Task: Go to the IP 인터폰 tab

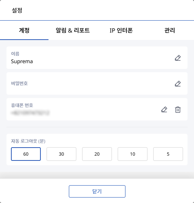Action: 121,31
